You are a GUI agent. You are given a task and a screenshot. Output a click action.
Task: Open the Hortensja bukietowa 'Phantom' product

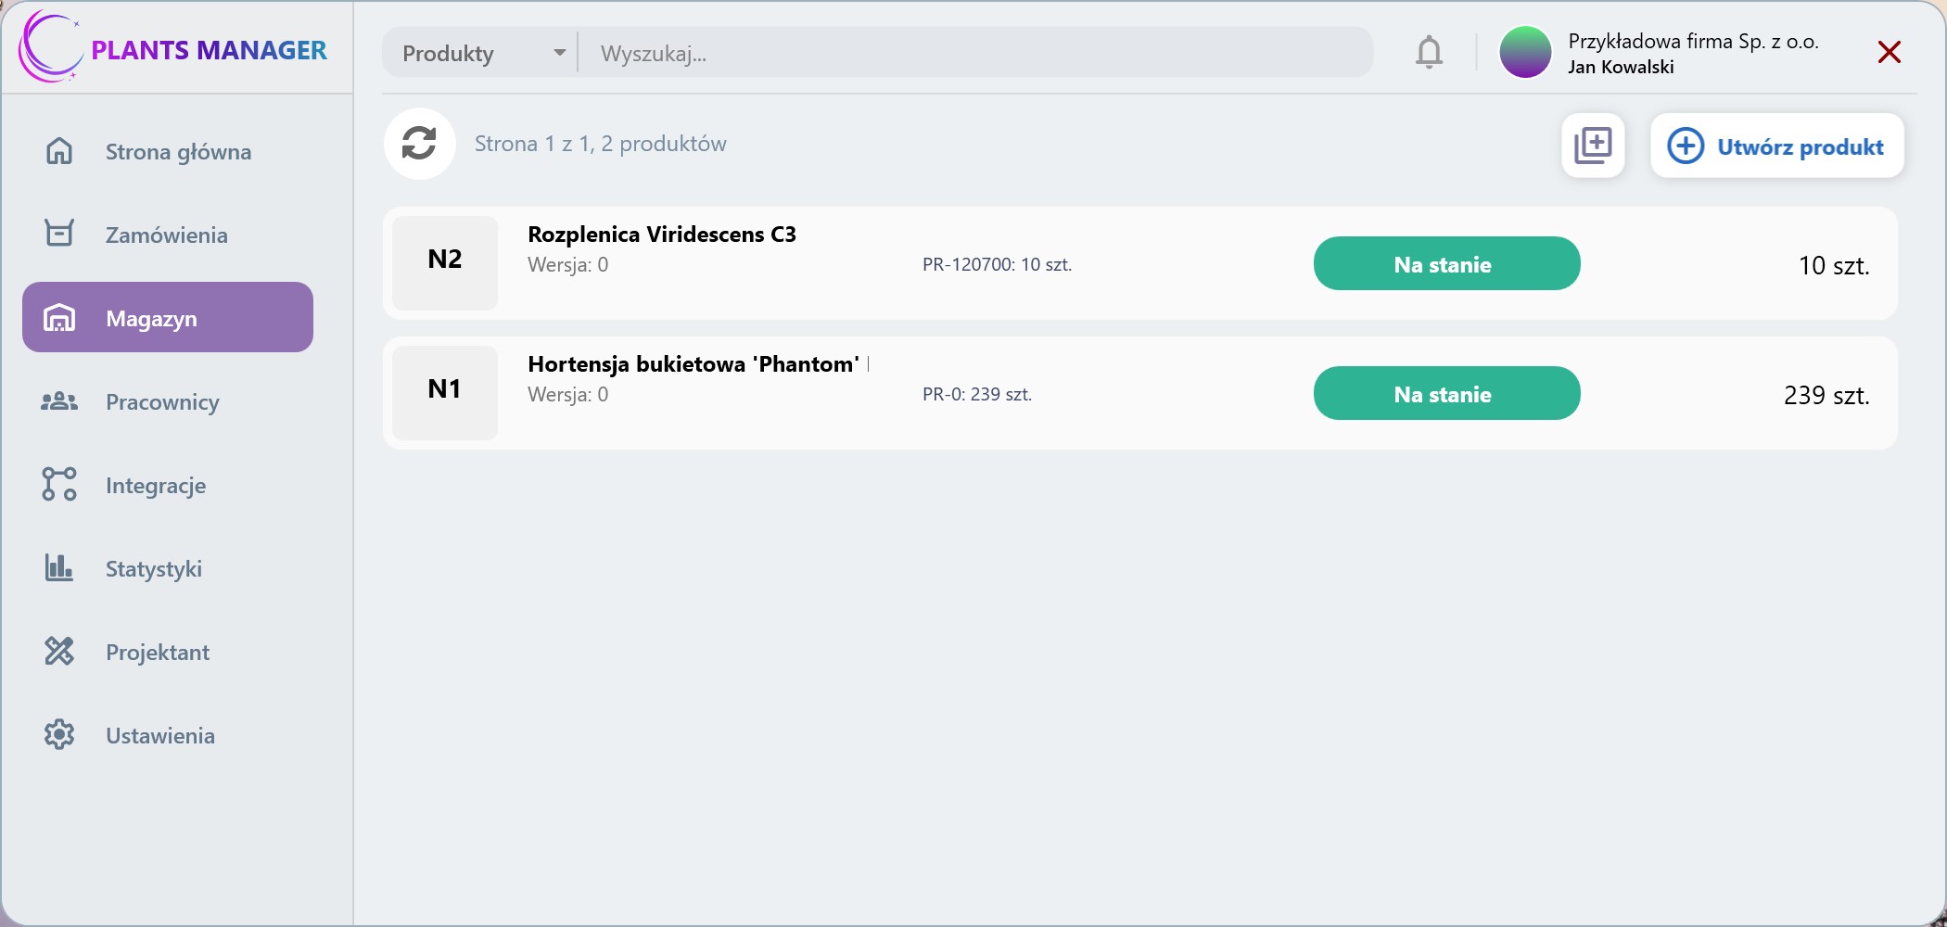694,364
